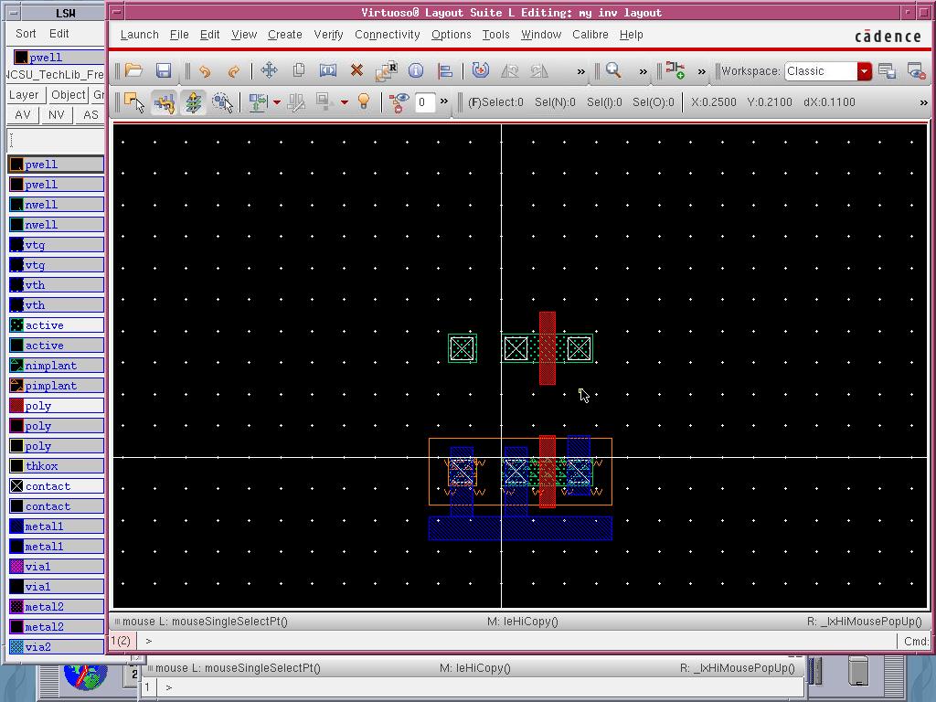Click the save workspace icon
Image resolution: width=936 pixels, height=702 pixels.
pos(887,71)
